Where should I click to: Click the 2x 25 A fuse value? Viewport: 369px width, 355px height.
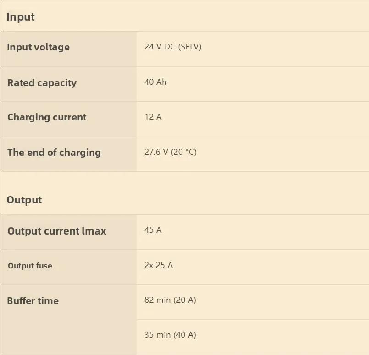point(159,265)
